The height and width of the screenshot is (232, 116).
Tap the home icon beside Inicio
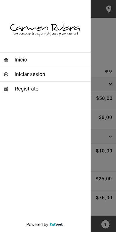coord(6,60)
